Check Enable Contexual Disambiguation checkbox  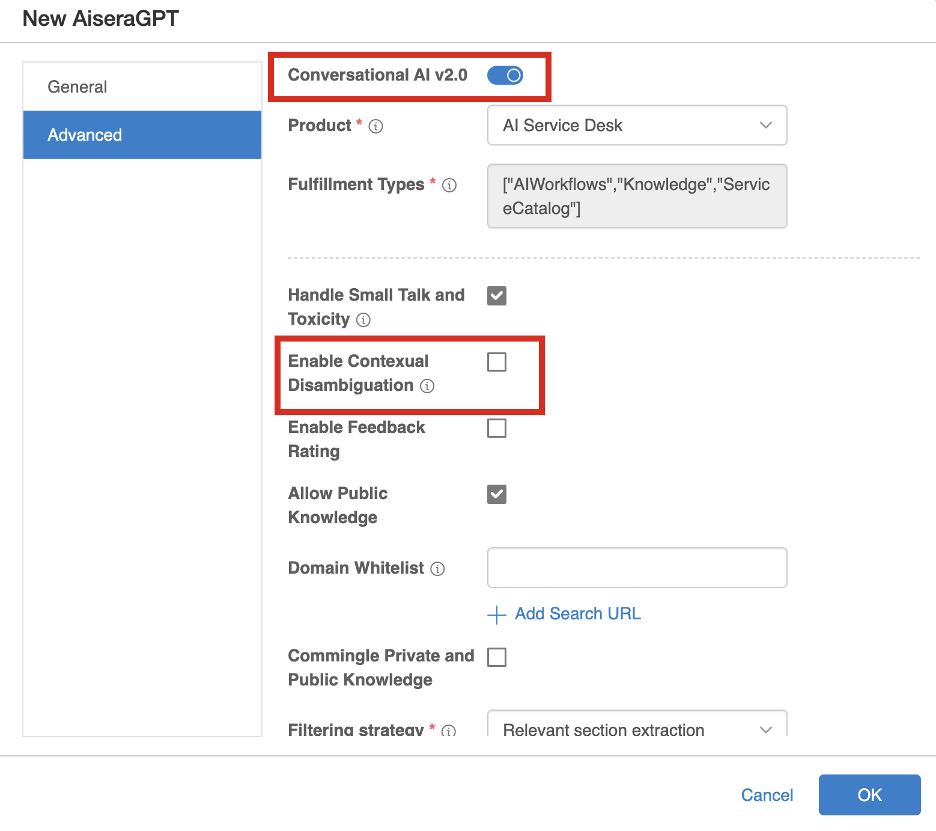click(497, 362)
